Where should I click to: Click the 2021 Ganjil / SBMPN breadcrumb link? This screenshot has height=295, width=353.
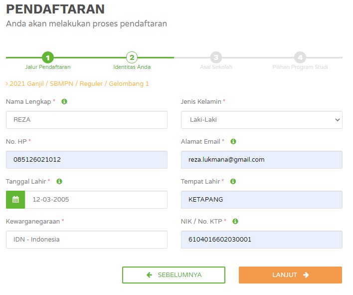(x=78, y=84)
